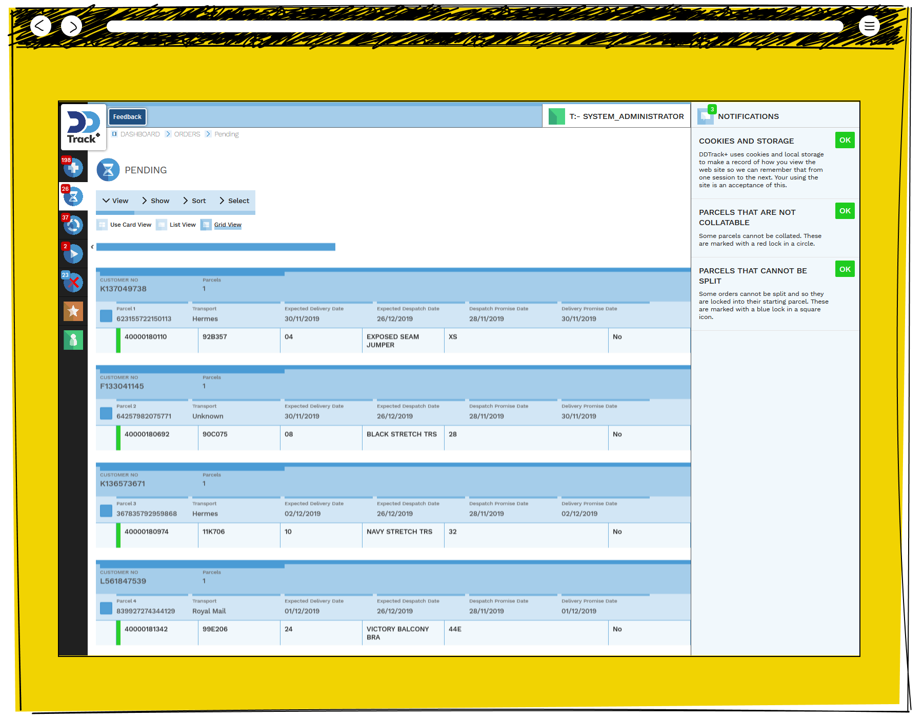Switch to Grid View
Screen dimensions: 923x718
point(227,225)
